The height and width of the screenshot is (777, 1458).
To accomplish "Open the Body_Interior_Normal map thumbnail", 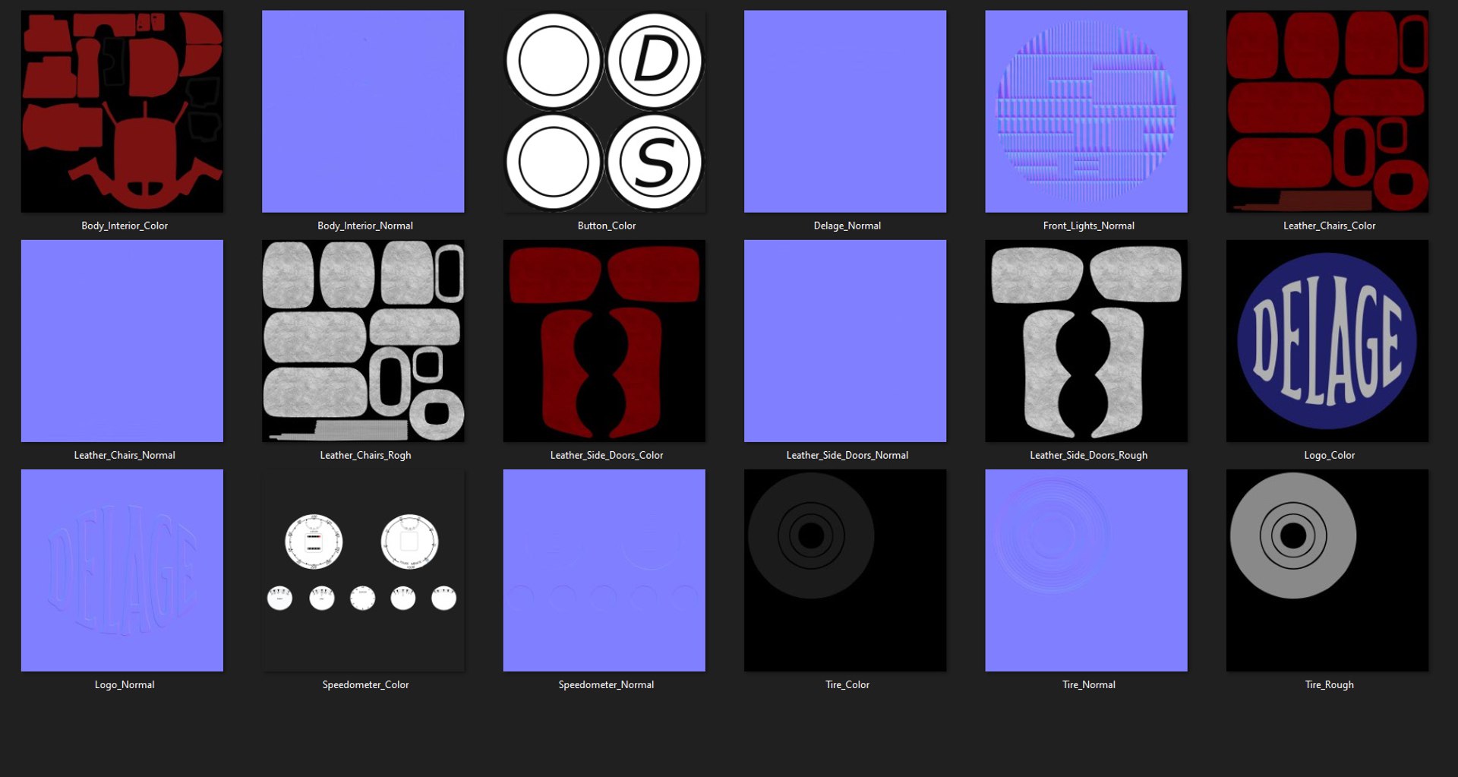I will (363, 111).
